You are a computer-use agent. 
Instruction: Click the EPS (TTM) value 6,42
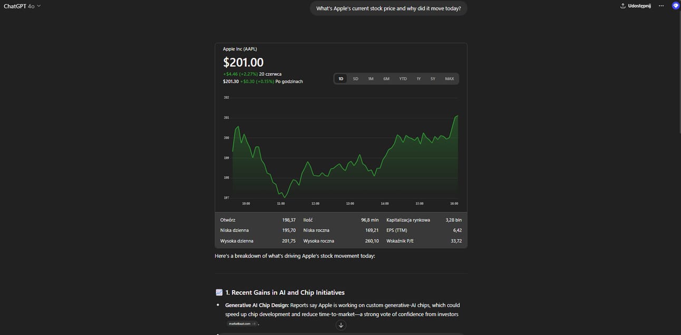pos(458,230)
